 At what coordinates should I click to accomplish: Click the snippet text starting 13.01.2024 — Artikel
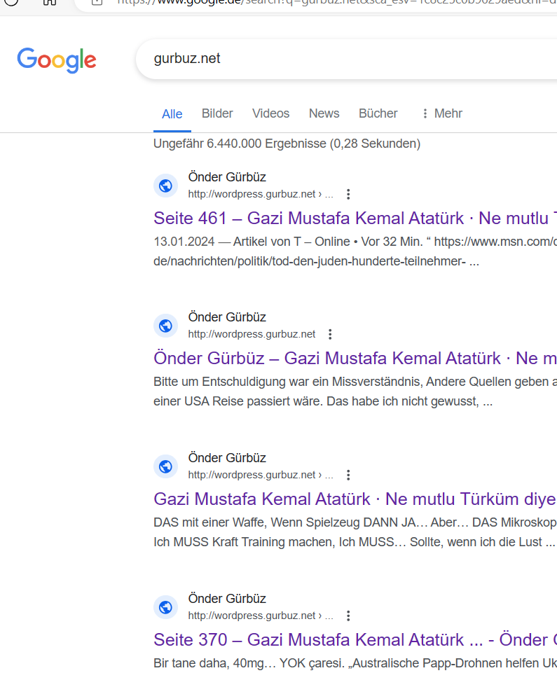(x=355, y=251)
